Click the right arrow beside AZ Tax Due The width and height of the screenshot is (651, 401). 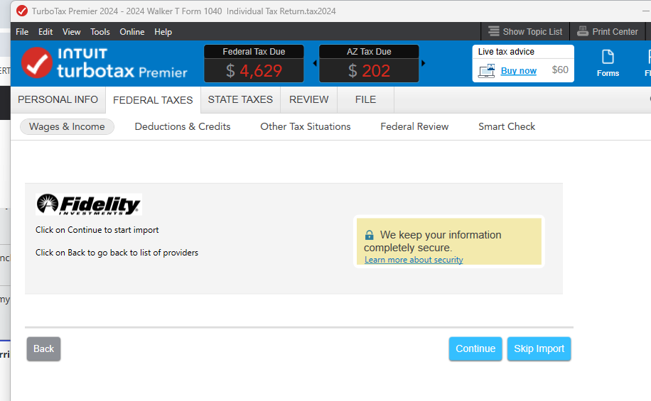(x=423, y=63)
